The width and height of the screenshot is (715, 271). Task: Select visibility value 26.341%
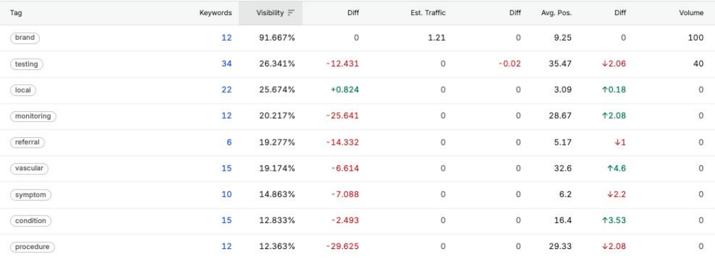pyautogui.click(x=277, y=64)
